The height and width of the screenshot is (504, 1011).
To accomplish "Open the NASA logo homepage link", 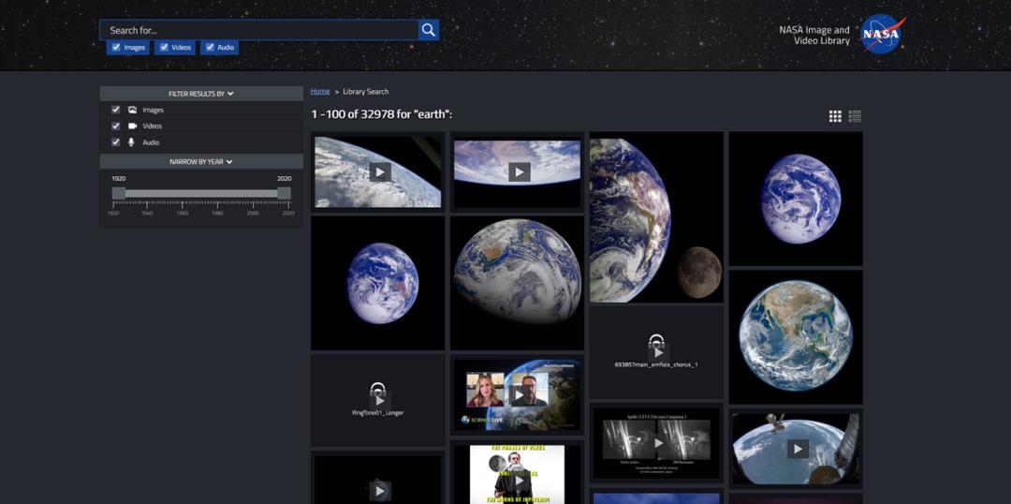I will tap(880, 35).
